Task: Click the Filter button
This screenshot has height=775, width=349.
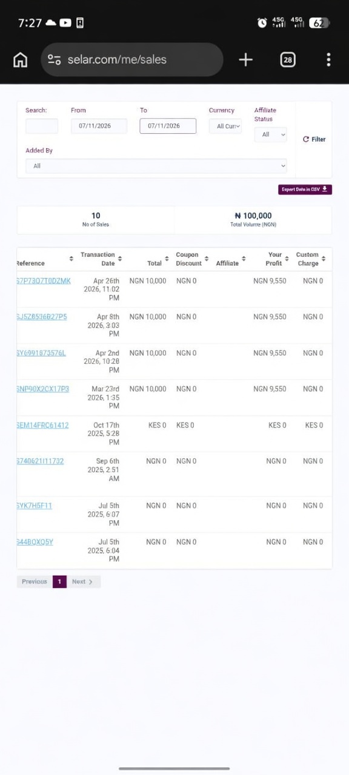Action: click(x=314, y=139)
